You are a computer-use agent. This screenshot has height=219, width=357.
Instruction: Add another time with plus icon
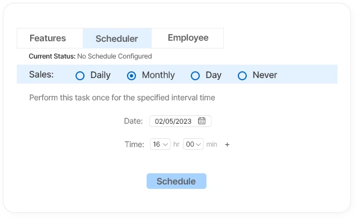[x=227, y=145]
